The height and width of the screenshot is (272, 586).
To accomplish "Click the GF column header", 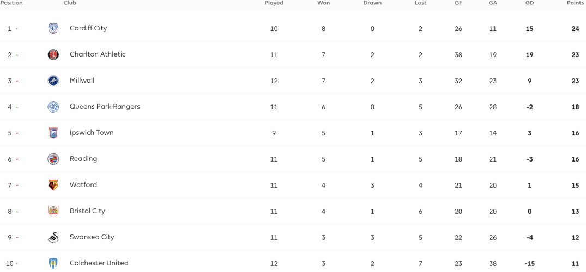I will click(458, 3).
